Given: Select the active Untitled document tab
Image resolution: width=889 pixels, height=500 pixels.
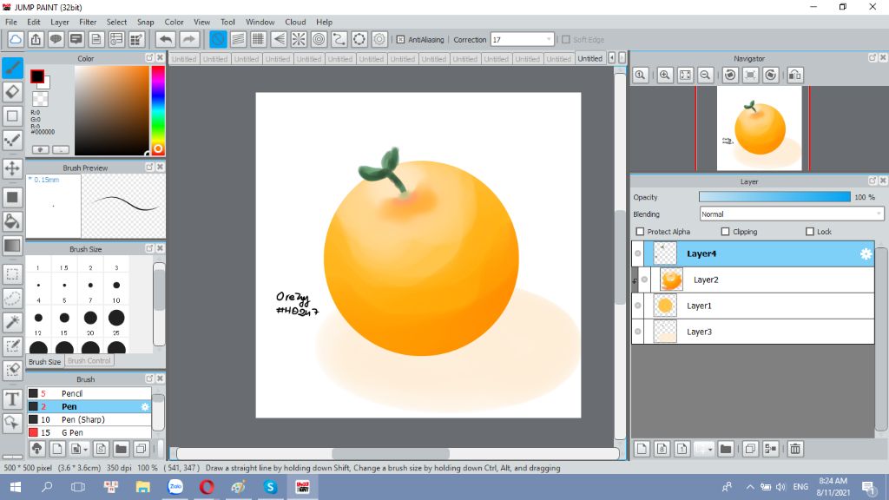Looking at the screenshot, I should coord(589,58).
